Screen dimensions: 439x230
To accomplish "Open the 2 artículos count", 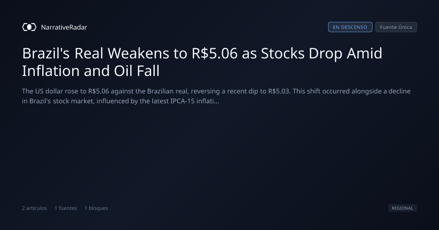I will [34, 208].
